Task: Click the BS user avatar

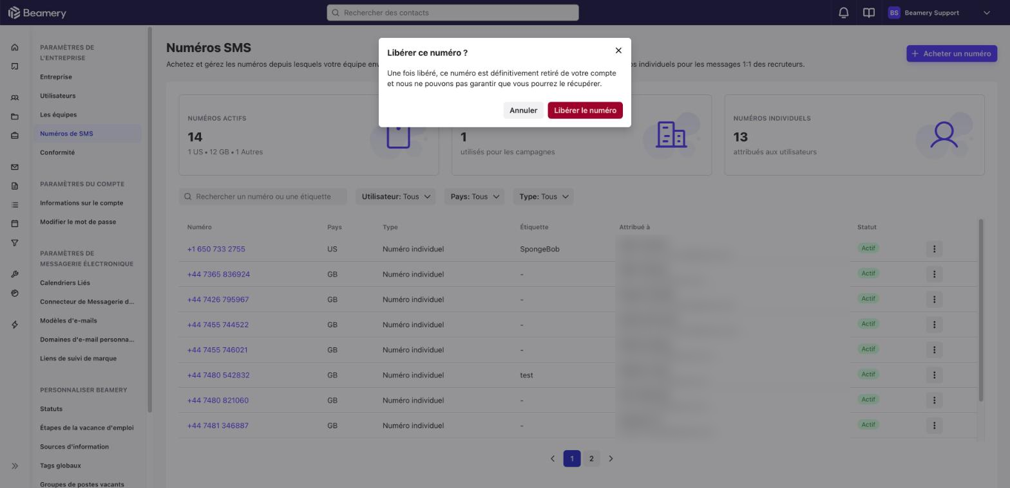Action: coord(893,13)
